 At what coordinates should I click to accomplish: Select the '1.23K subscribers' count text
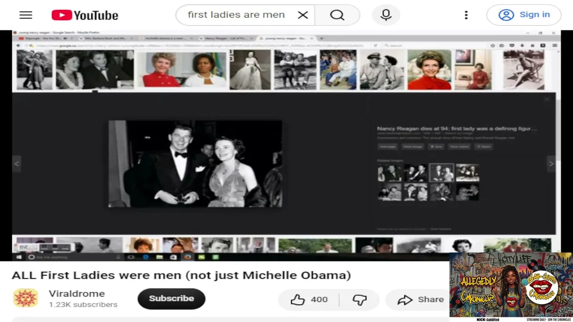click(x=83, y=305)
